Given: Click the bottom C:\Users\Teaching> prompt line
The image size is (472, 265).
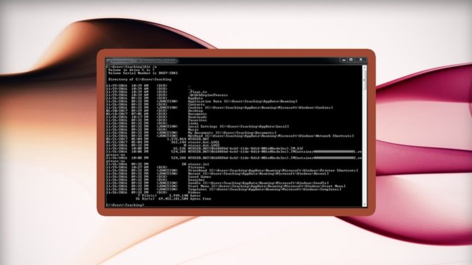Looking at the screenshot, I should click(x=126, y=205).
